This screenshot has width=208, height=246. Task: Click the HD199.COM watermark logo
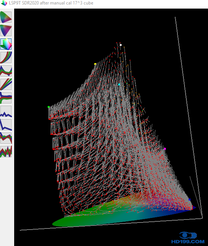click(x=188, y=238)
